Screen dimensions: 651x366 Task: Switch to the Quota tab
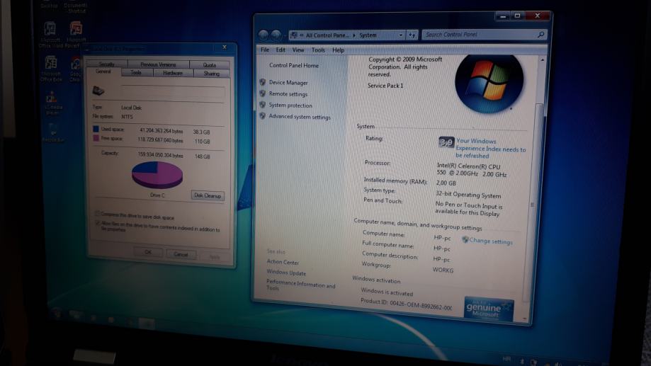209,64
